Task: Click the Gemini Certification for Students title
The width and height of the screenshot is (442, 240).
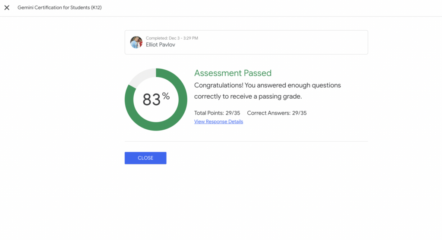Action: (60, 8)
